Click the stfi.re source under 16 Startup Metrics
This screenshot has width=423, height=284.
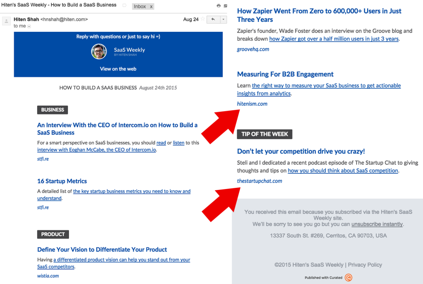[43, 208]
